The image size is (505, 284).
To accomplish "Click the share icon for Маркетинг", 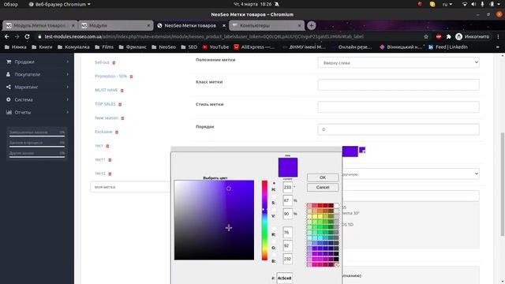I will click(x=9, y=87).
